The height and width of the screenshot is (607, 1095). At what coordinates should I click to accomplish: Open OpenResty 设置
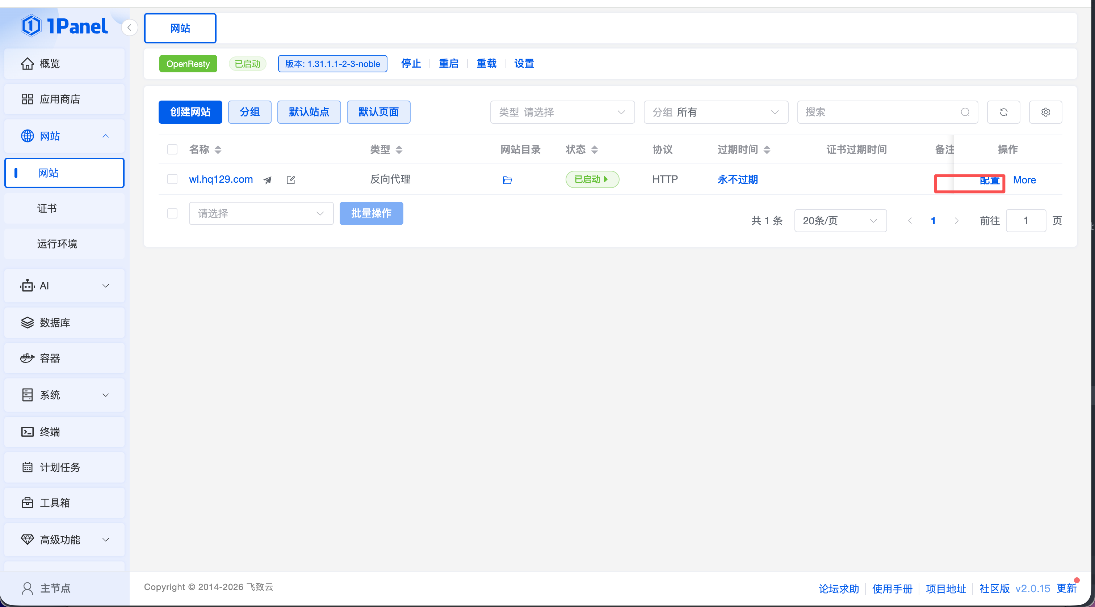(524, 64)
